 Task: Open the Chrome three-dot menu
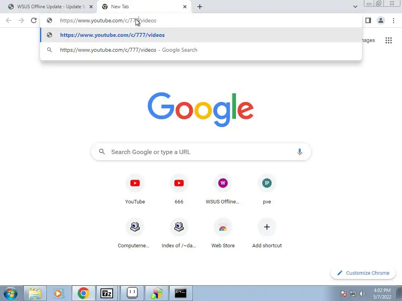tap(393, 20)
